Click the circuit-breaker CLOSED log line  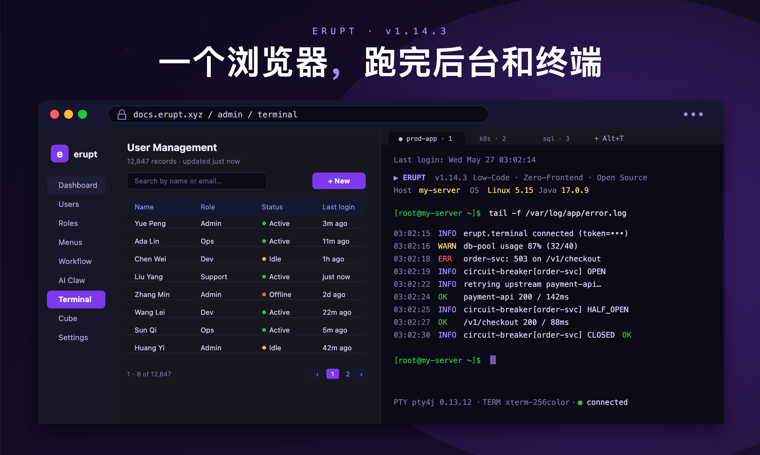point(513,335)
